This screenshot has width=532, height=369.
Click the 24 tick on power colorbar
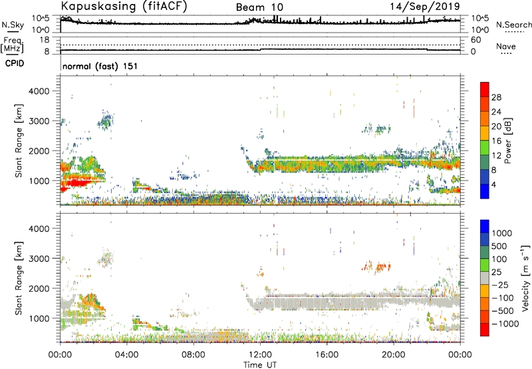pos(496,112)
